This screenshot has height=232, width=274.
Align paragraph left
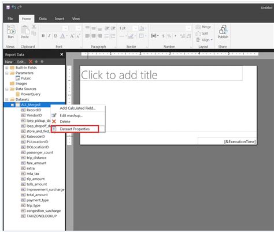(87, 36)
